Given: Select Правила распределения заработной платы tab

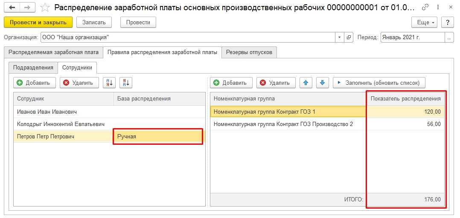Looking at the screenshot, I should 162,52.
